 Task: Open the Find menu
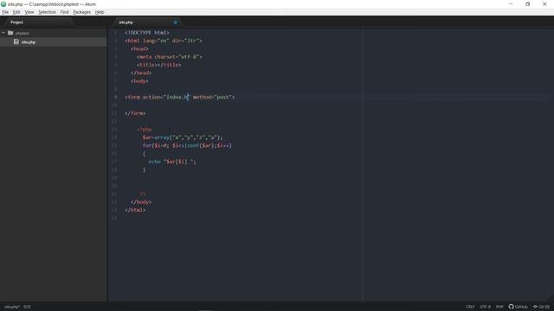(x=64, y=12)
